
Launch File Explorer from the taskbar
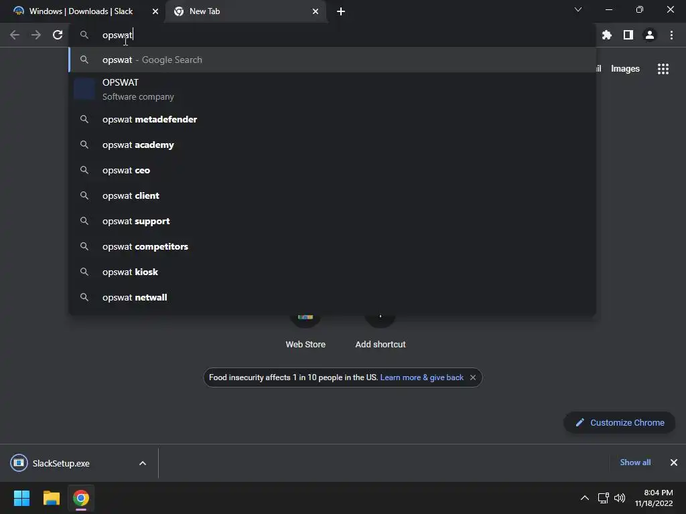(x=51, y=498)
